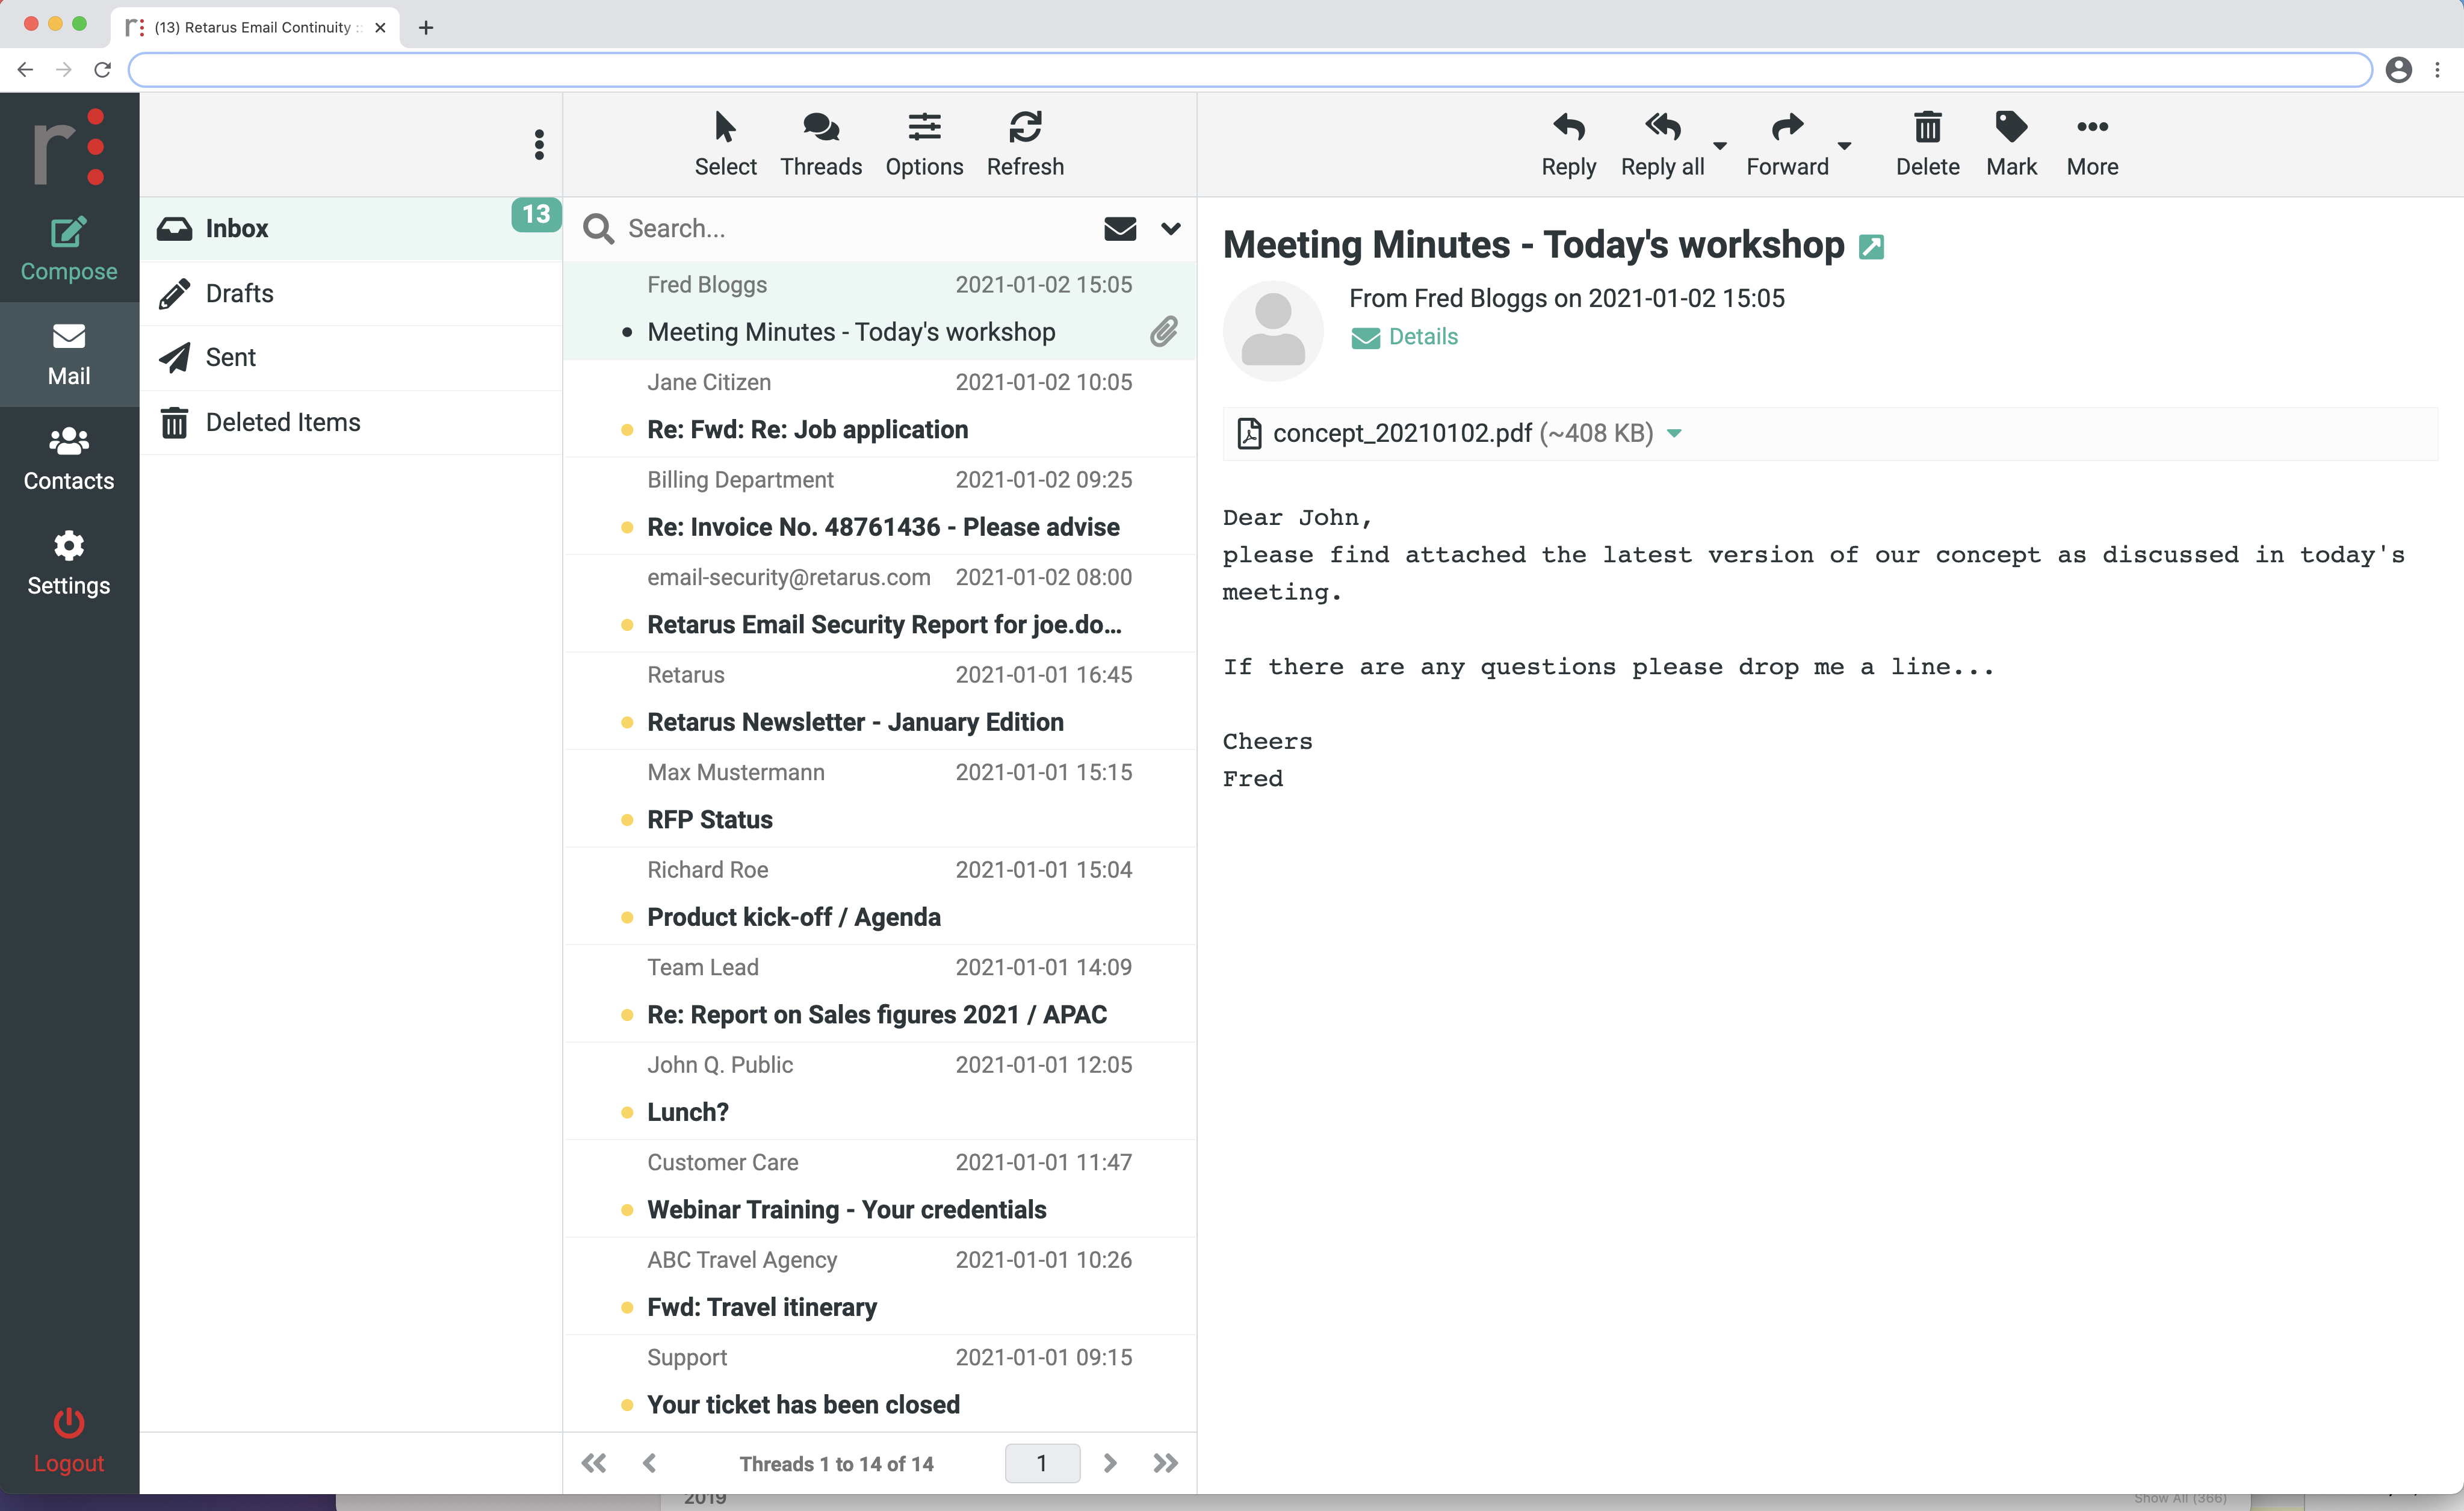Open folder actions three-dot menu
Screen dimensions: 2464x1511
[x=539, y=144]
